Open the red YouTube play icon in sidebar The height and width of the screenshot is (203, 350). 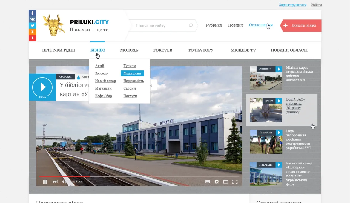pos(32,38)
